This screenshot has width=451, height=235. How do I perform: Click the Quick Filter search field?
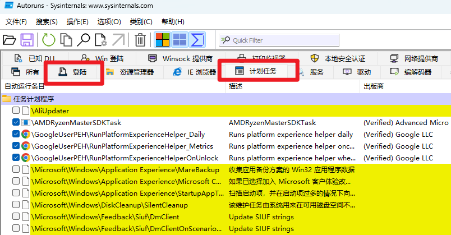279,40
